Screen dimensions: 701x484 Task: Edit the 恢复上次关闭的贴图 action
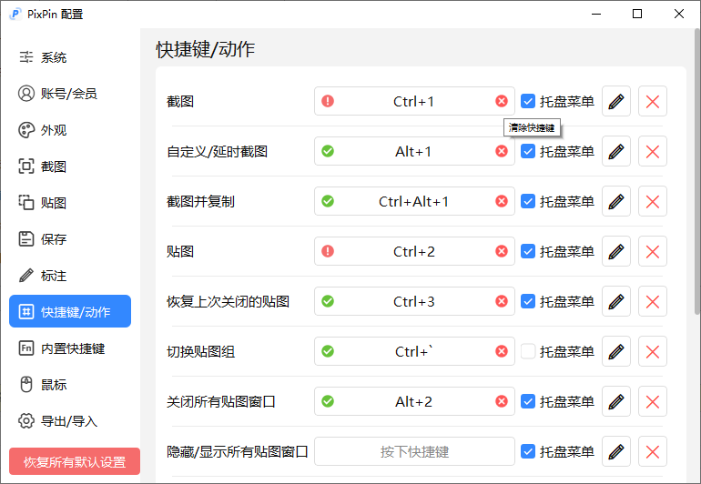[616, 302]
